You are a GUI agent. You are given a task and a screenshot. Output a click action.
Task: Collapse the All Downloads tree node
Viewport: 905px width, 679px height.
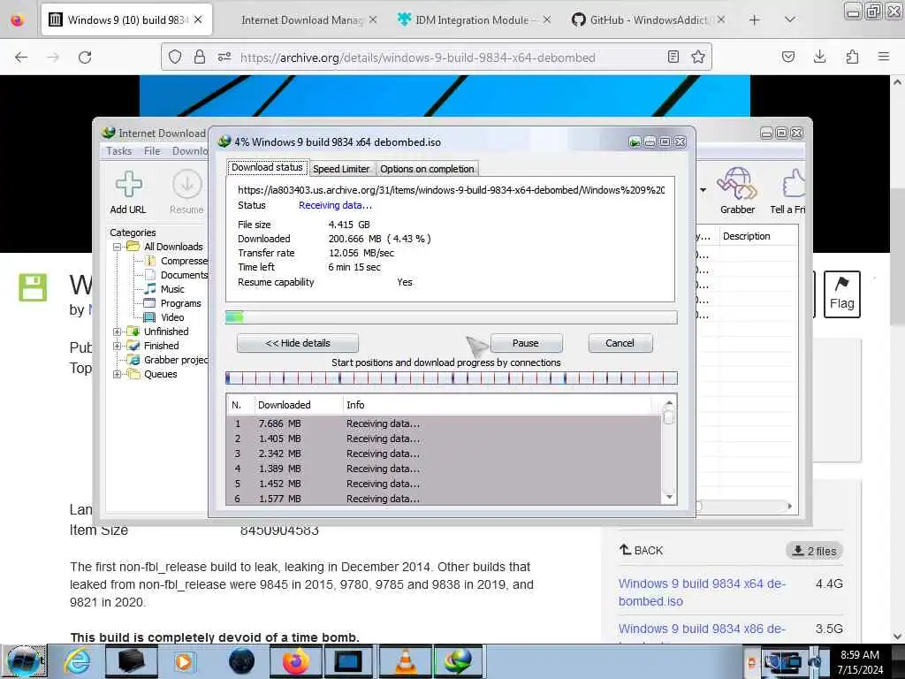118,247
